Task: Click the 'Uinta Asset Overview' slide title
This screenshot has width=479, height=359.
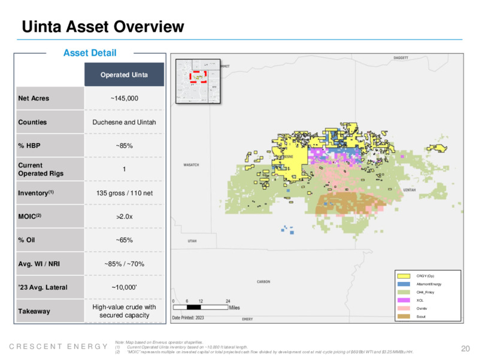Action: (103, 26)
